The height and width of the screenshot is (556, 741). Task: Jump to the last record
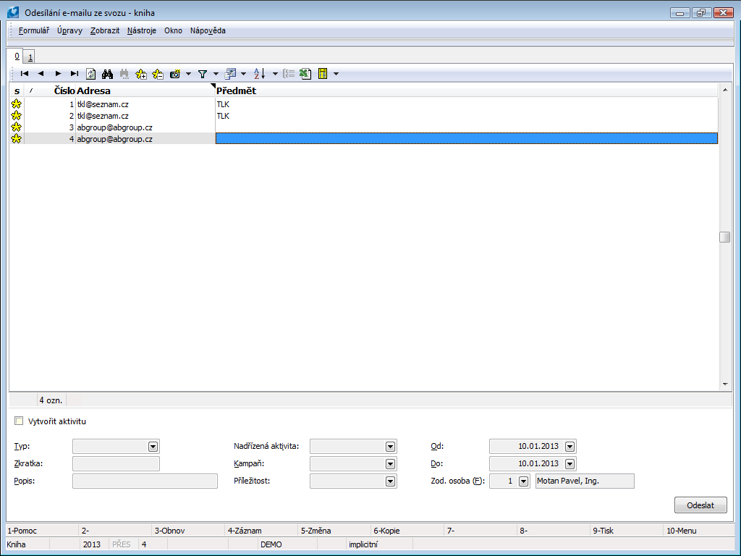(73, 73)
